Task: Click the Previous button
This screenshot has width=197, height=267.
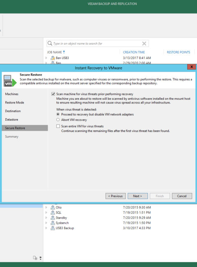Action: [x=115, y=196]
